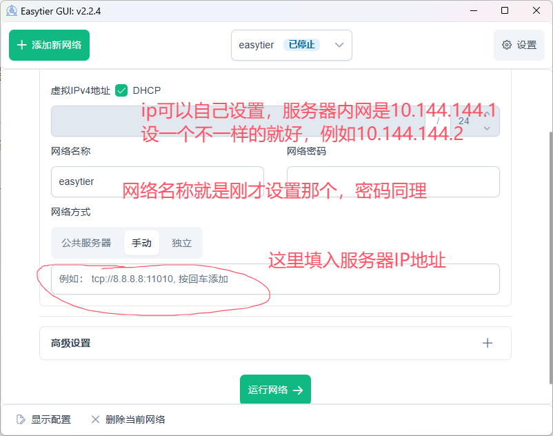Focus the 网络名称 input containing easytier
The height and width of the screenshot is (436, 553).
coord(157,181)
